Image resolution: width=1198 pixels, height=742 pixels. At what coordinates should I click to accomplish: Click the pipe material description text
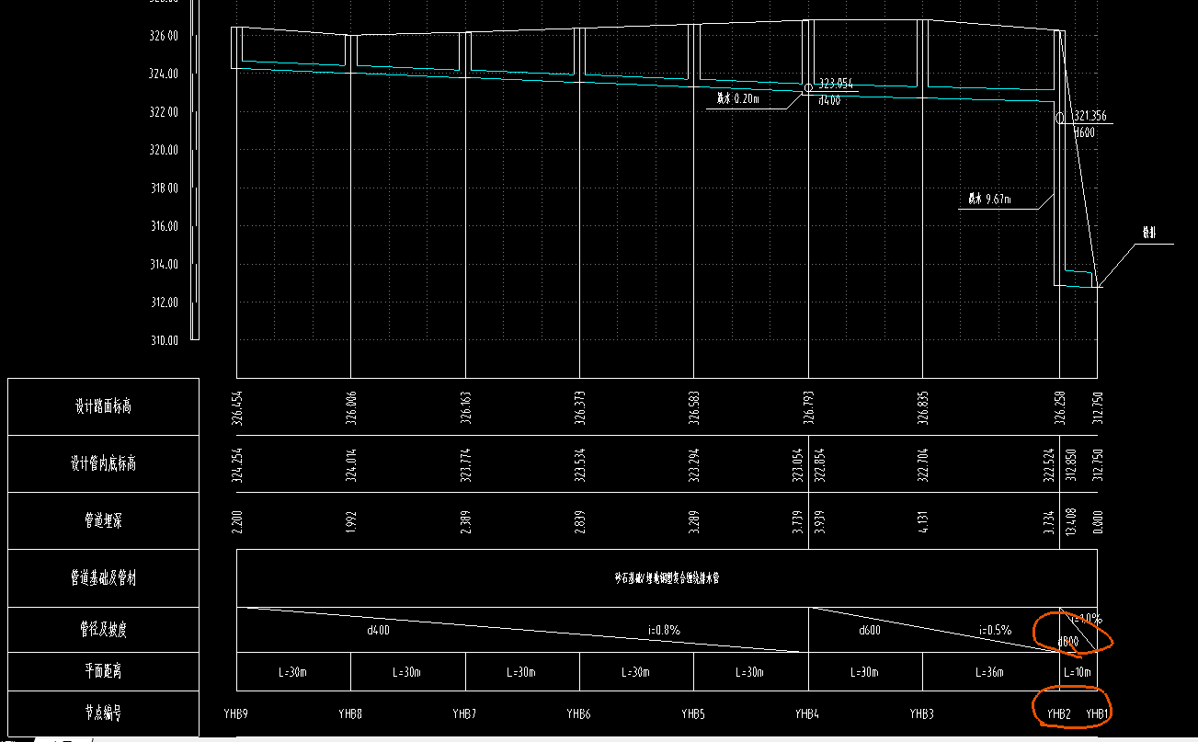pos(667,579)
